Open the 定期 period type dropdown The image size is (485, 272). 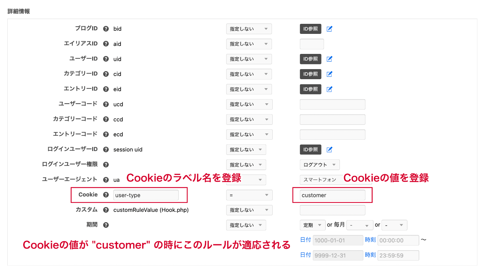click(x=312, y=225)
